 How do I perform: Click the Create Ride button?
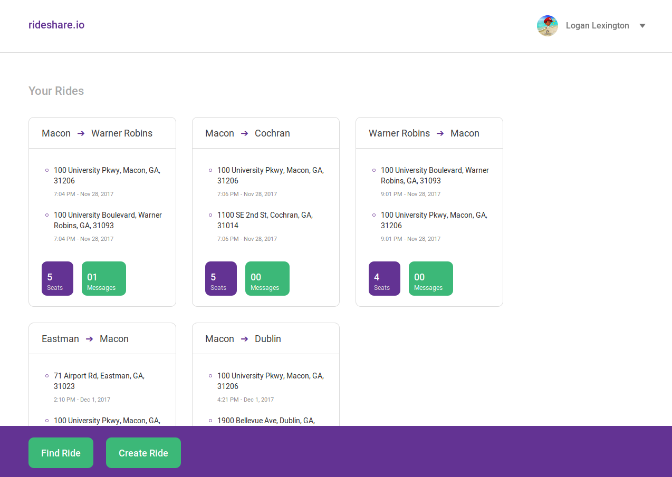[143, 453]
